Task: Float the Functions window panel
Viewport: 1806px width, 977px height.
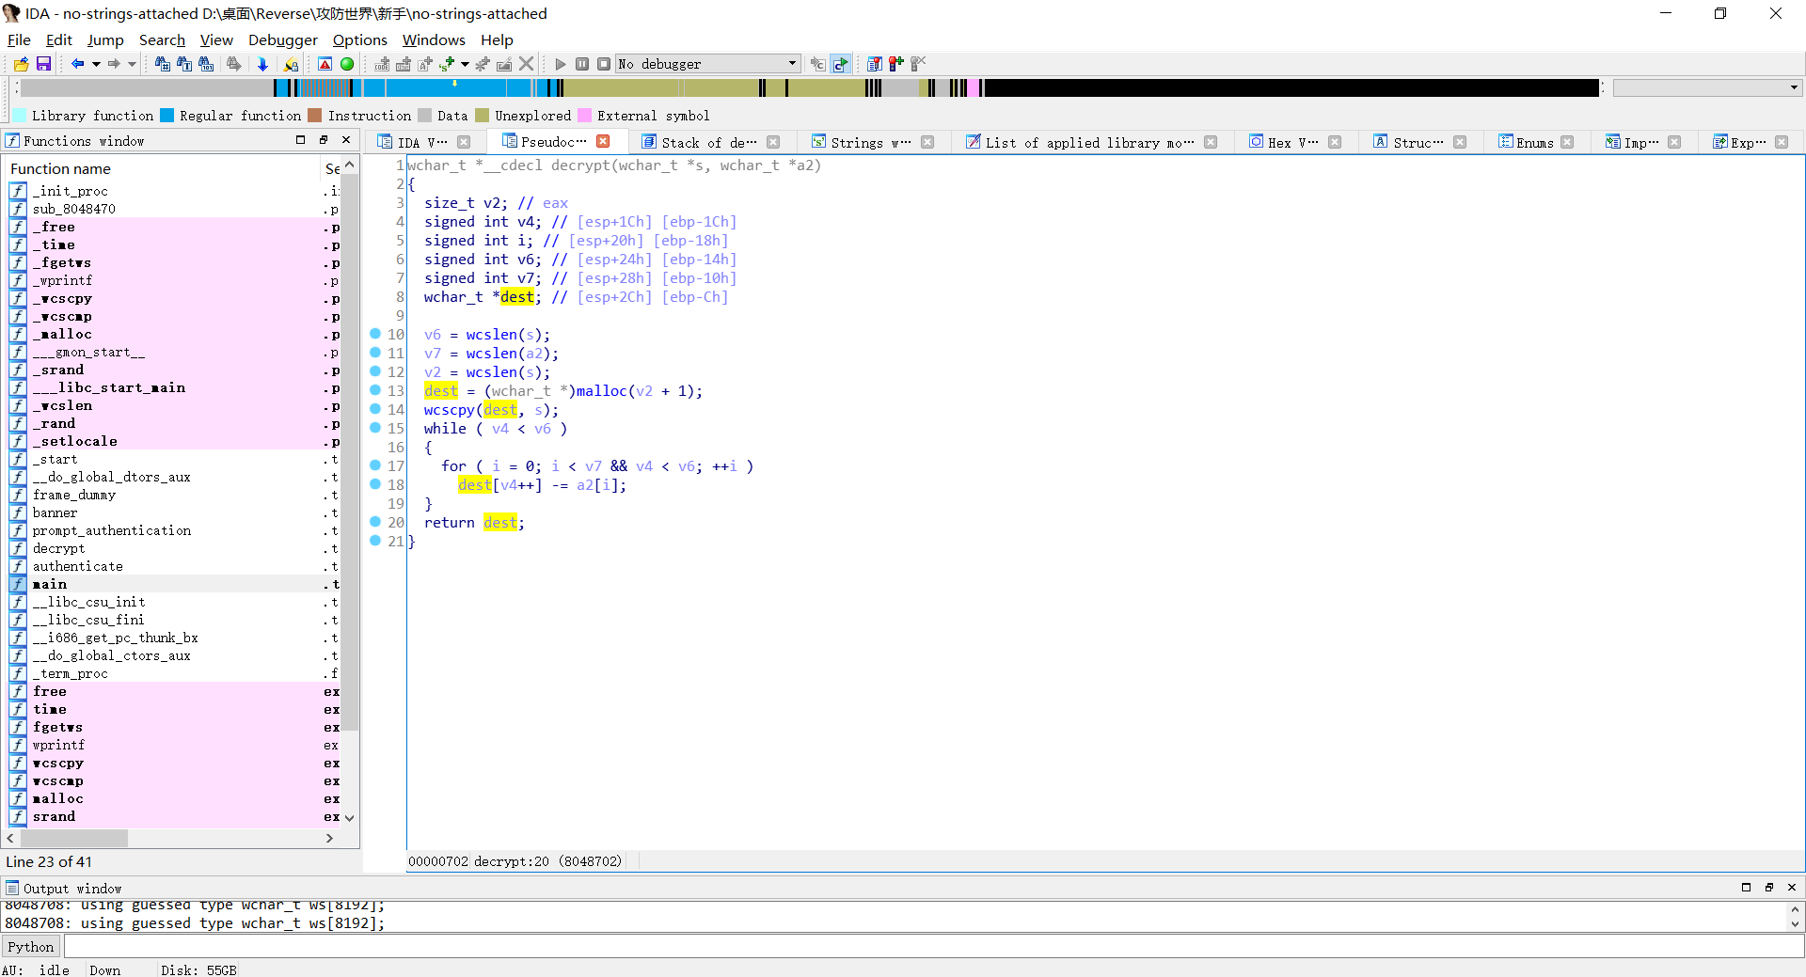Action: click(324, 140)
